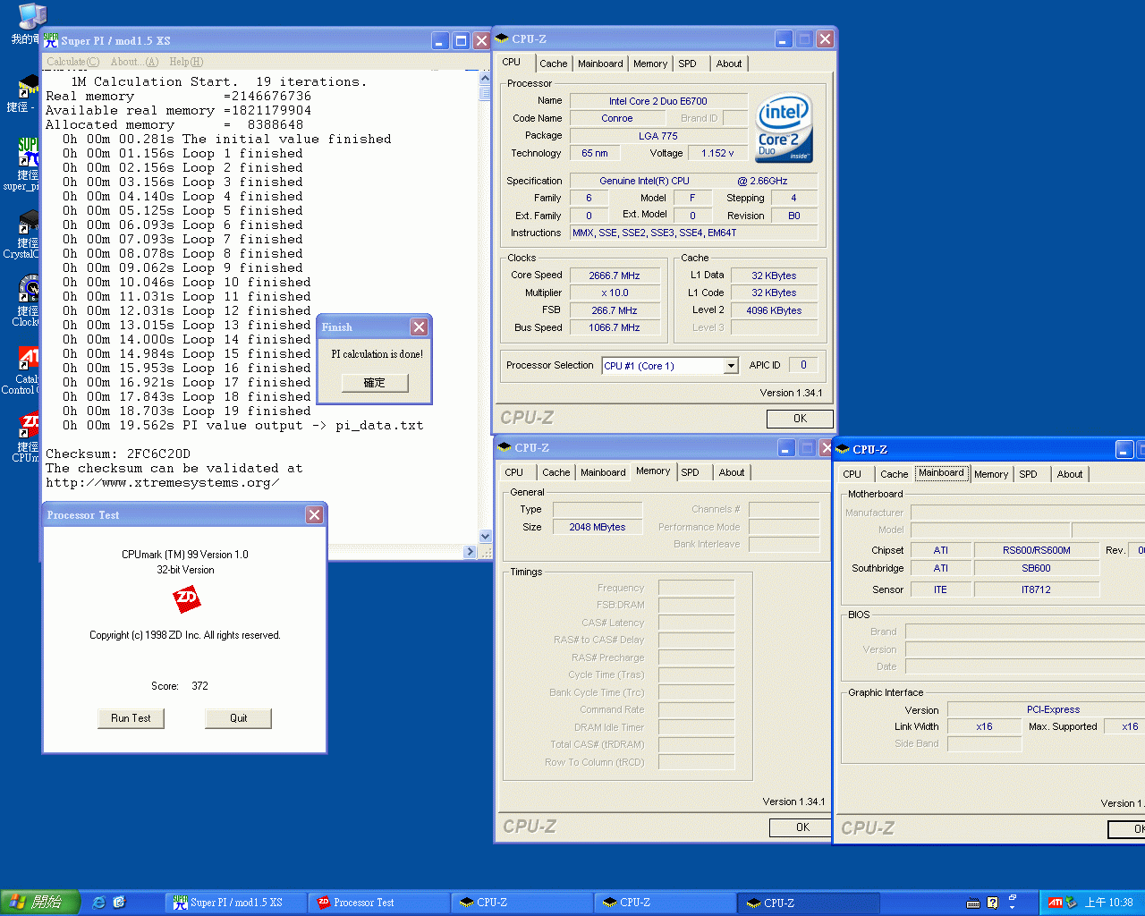The height and width of the screenshot is (916, 1145).
Task: Switch to Mainboard tab in top CPU-Z
Action: pos(600,64)
